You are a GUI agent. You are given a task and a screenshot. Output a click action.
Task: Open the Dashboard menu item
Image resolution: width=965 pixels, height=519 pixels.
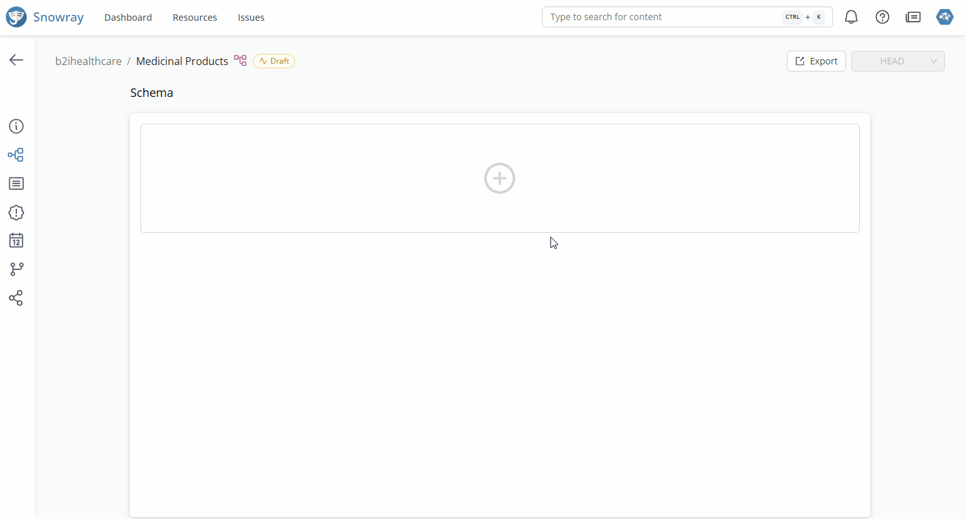click(x=128, y=18)
